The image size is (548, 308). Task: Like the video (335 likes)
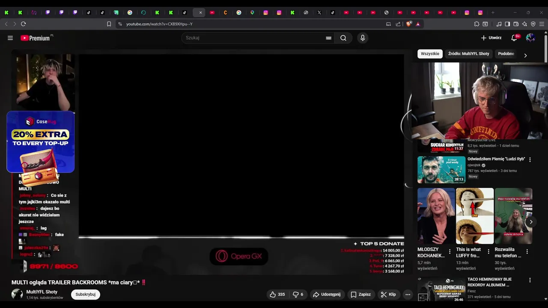point(277,294)
